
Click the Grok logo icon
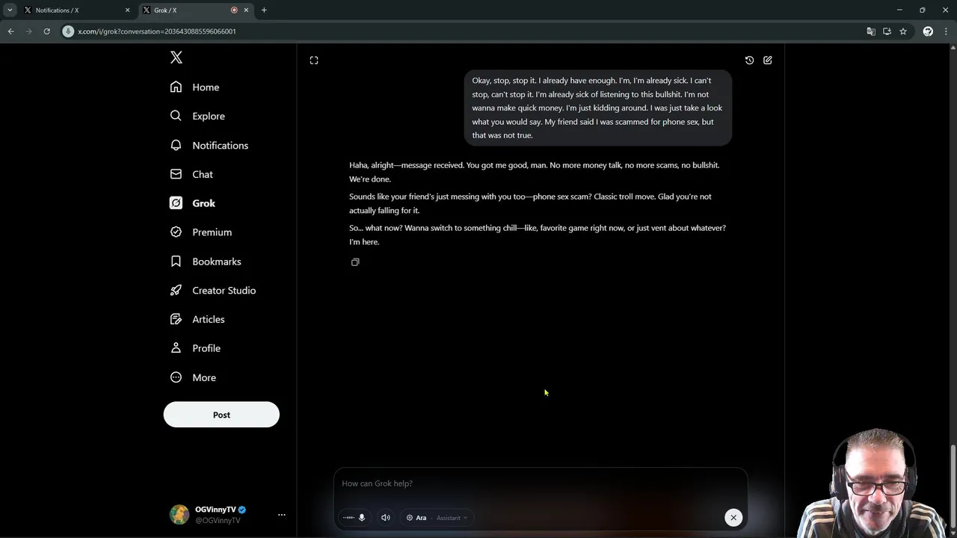click(176, 203)
